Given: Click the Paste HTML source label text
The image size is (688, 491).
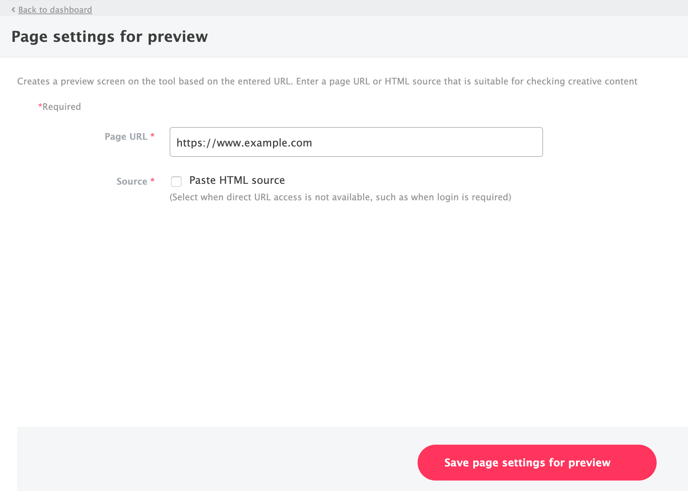Looking at the screenshot, I should (x=237, y=180).
